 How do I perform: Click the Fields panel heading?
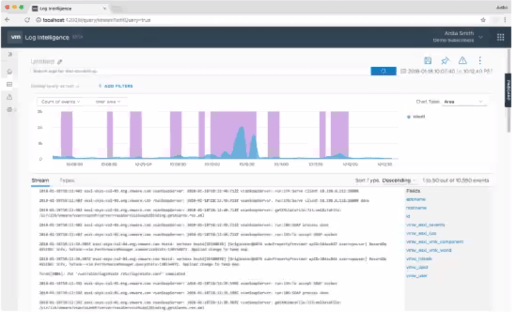(x=413, y=191)
